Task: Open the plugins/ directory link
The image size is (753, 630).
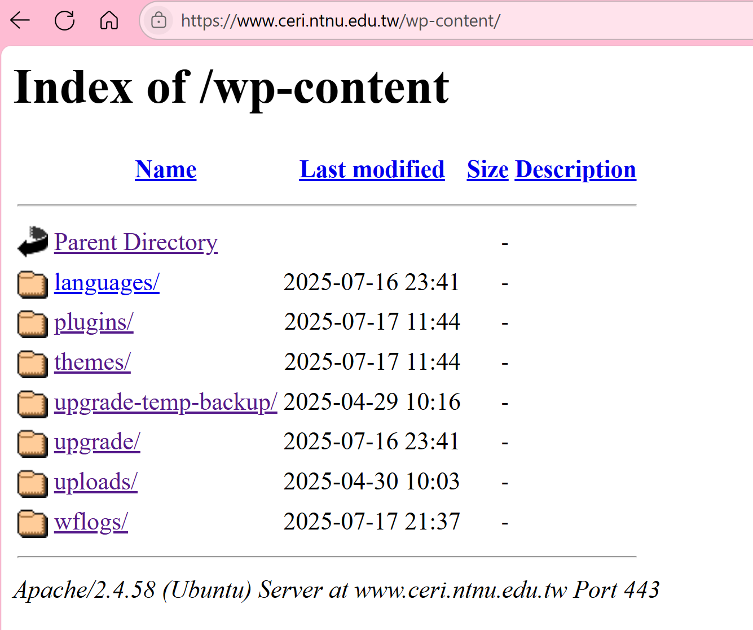Action: (x=94, y=322)
